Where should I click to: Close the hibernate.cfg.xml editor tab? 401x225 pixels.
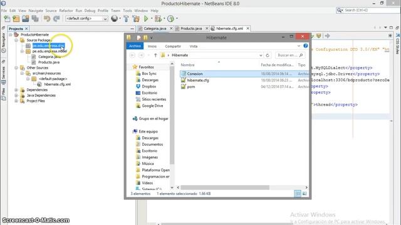(247, 29)
